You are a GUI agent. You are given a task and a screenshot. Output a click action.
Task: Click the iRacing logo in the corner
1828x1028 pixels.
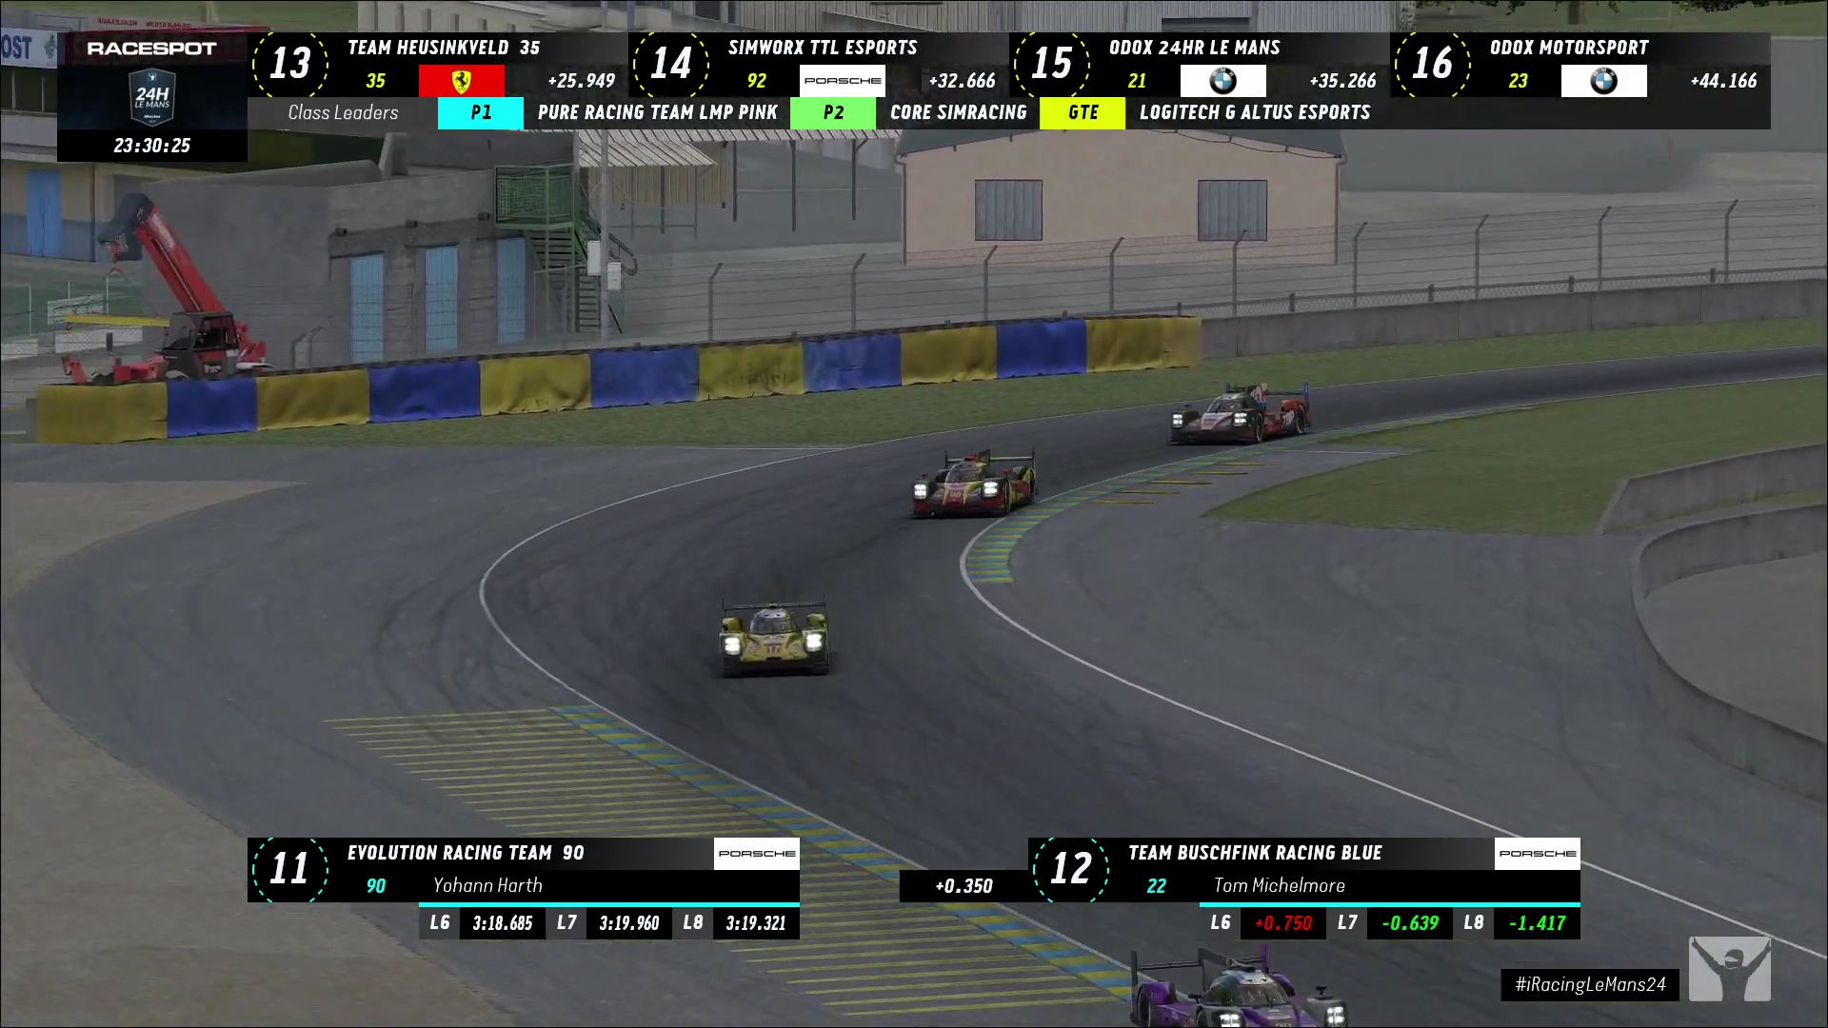pos(1729,969)
